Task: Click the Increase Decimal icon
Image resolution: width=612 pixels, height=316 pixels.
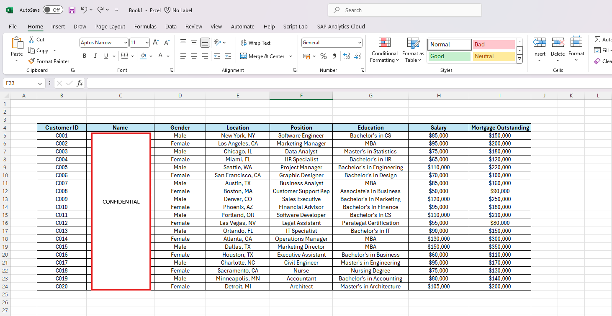Action: click(347, 56)
